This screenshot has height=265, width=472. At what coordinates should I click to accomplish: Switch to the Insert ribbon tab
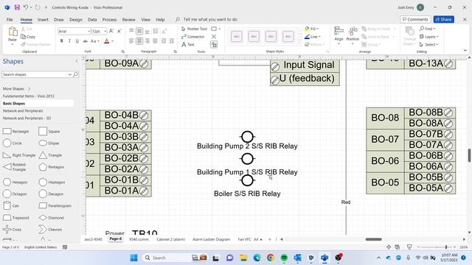(x=43, y=20)
